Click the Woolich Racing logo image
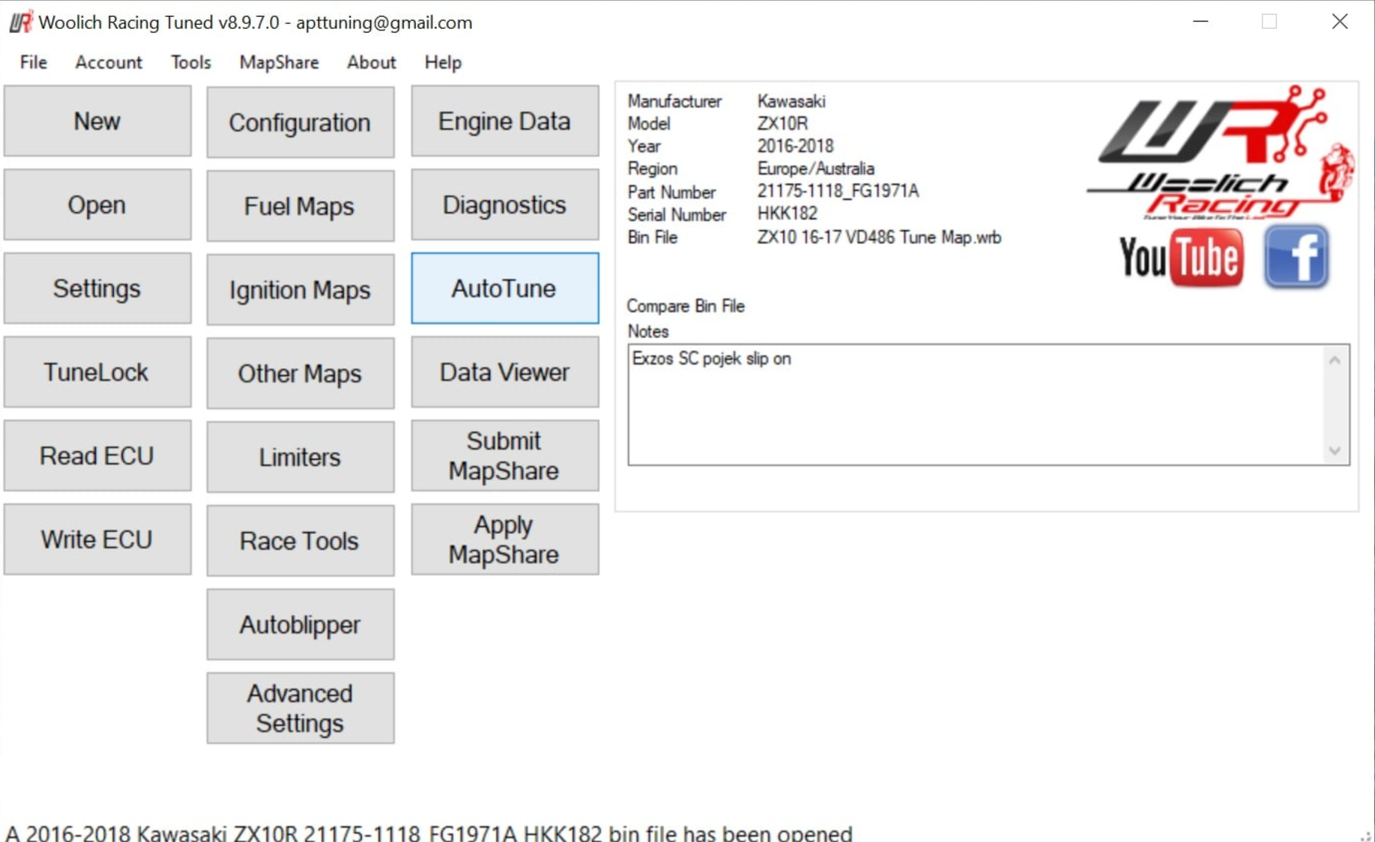The width and height of the screenshot is (1375, 842). pos(1219,153)
